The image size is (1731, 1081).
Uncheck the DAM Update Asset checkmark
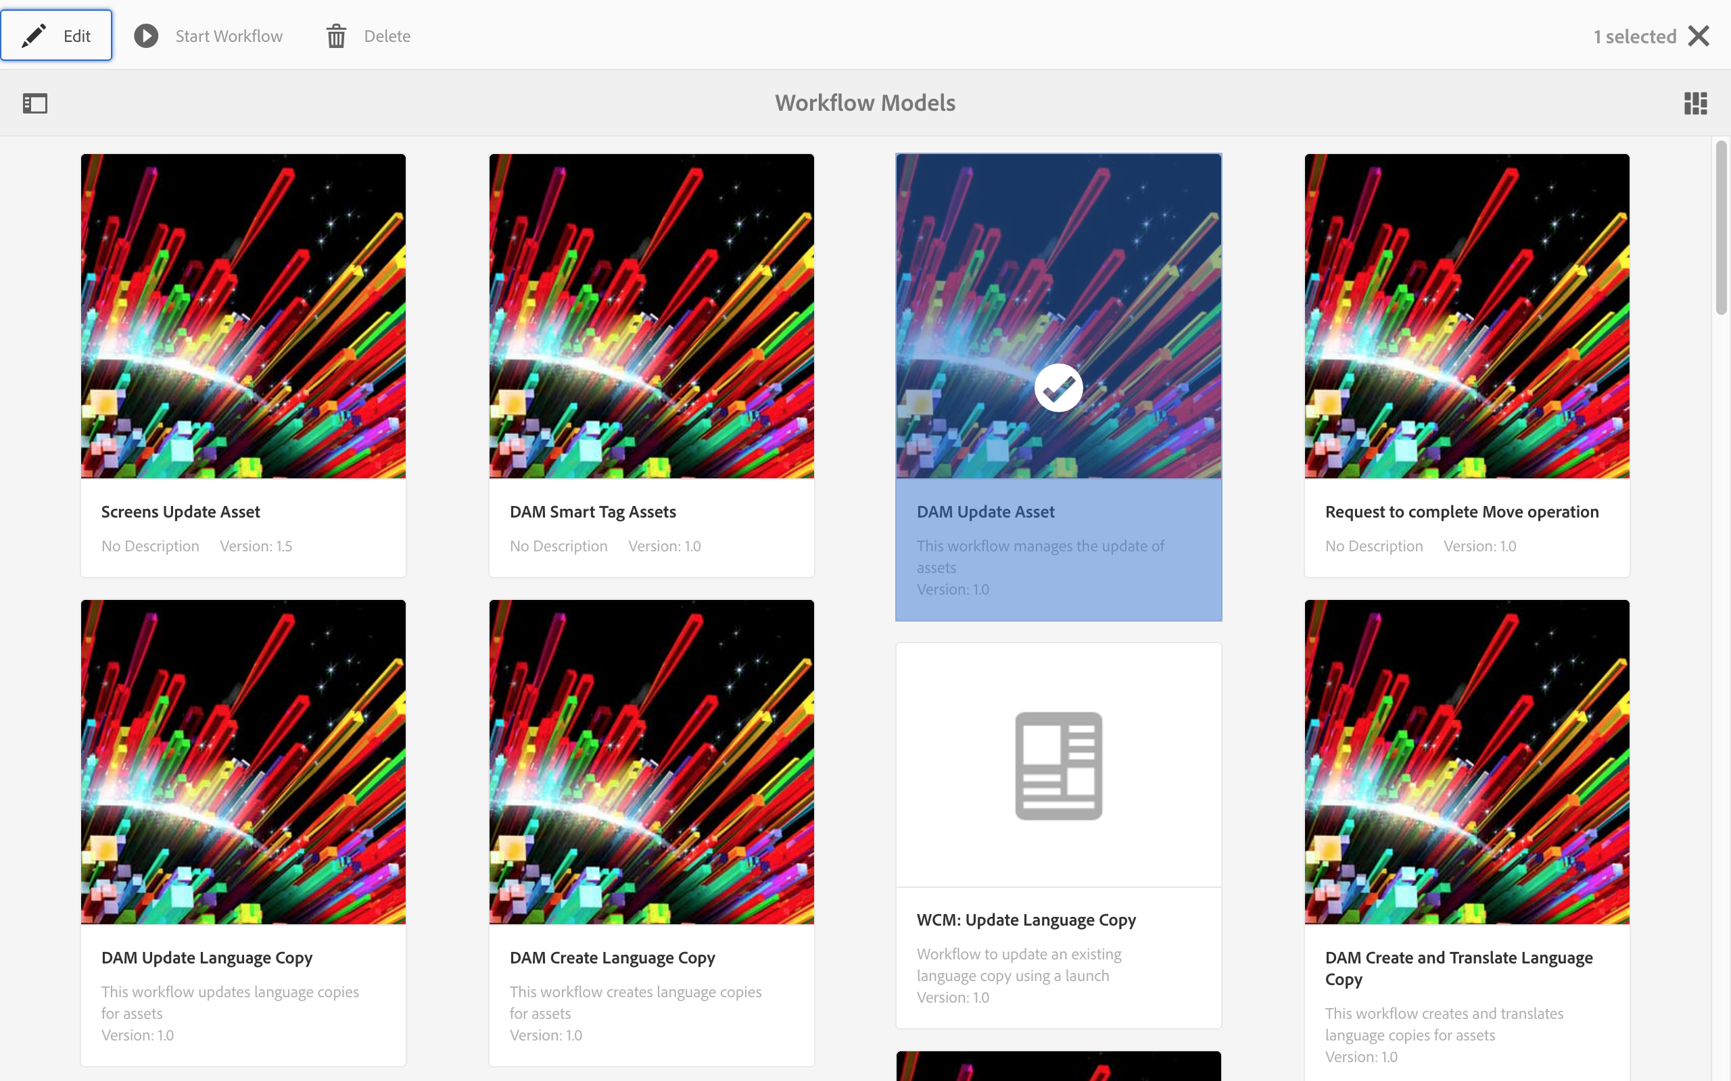click(1058, 388)
